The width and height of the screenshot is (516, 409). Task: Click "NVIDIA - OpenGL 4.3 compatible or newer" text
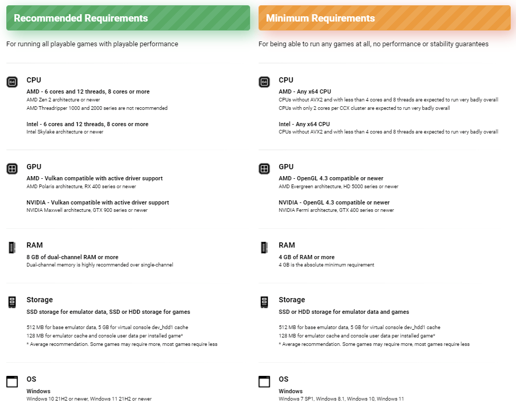tap(334, 202)
